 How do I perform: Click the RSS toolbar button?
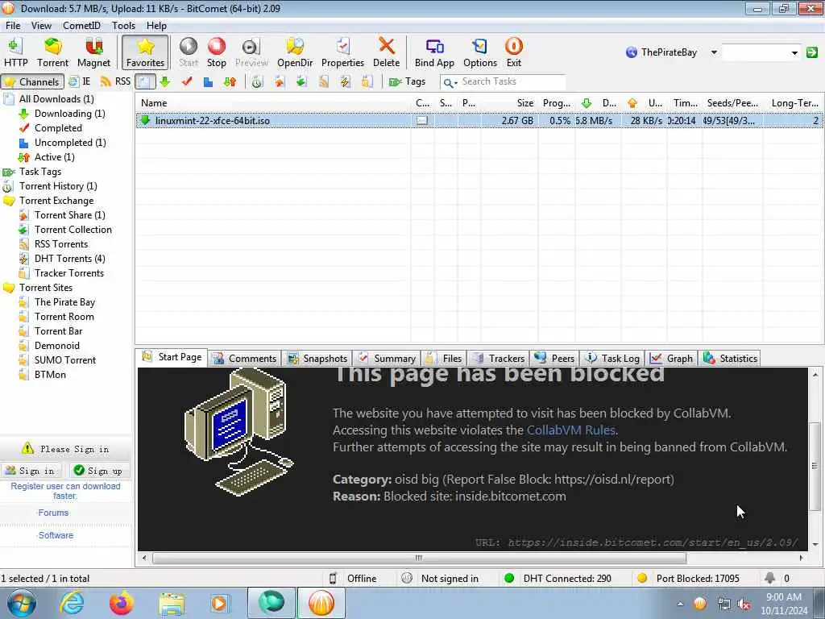point(115,81)
